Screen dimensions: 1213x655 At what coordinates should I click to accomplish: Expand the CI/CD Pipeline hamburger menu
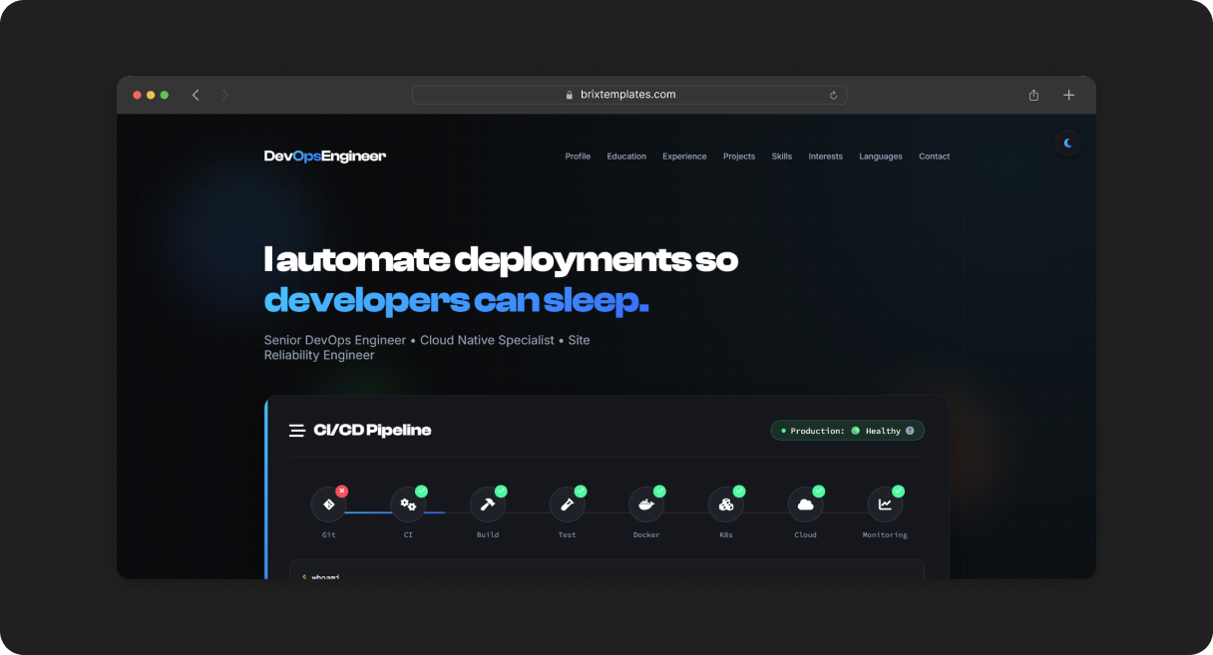coord(296,431)
